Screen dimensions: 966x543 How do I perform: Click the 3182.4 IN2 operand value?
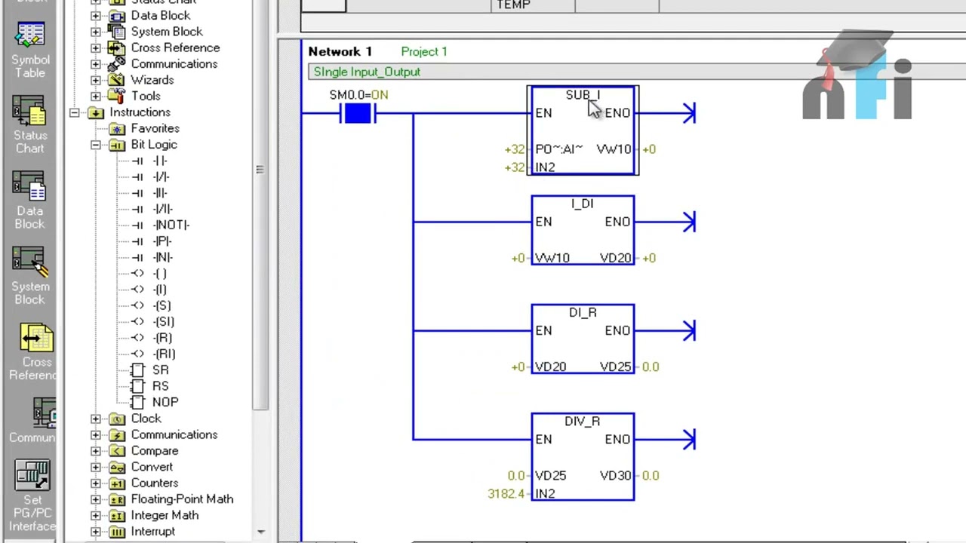(x=506, y=493)
